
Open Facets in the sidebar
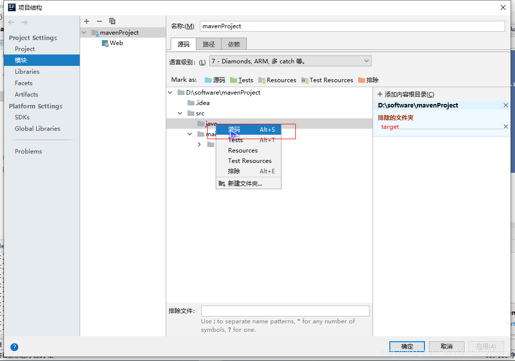point(24,83)
